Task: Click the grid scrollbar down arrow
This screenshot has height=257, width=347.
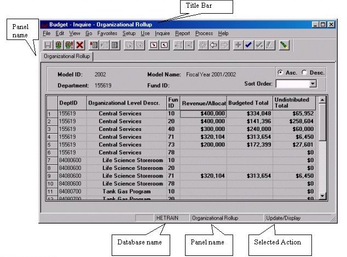Action: pyautogui.click(x=322, y=195)
